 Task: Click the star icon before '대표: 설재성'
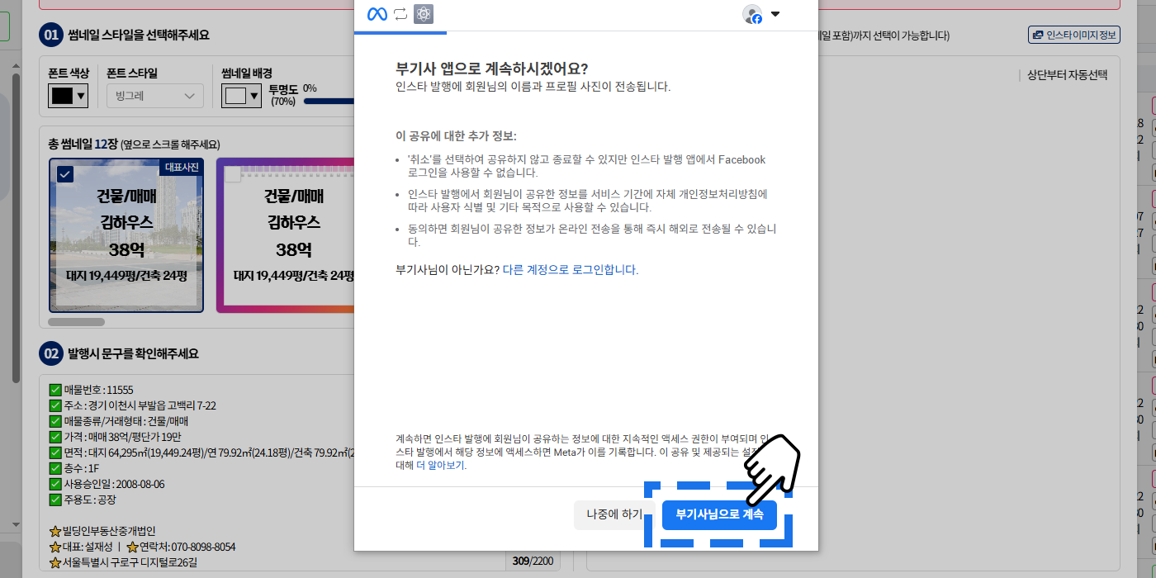55,547
